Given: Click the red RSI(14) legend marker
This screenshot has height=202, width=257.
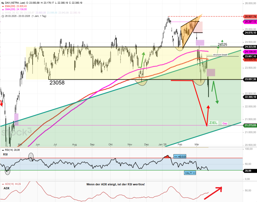Looking at the screenshot, I should point(3,150).
